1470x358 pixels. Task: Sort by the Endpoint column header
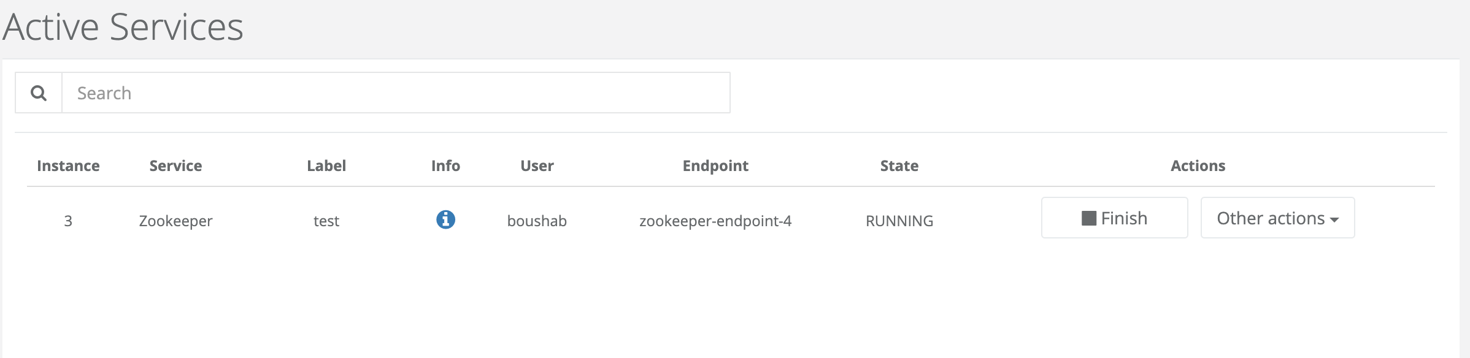point(715,166)
